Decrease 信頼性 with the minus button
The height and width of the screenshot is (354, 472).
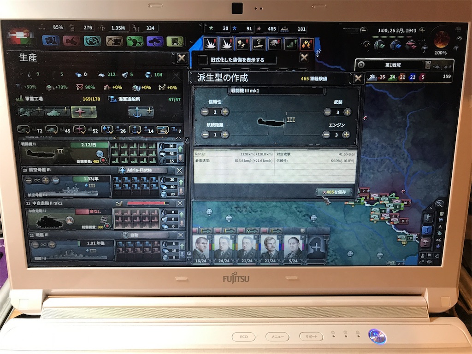pos(205,112)
